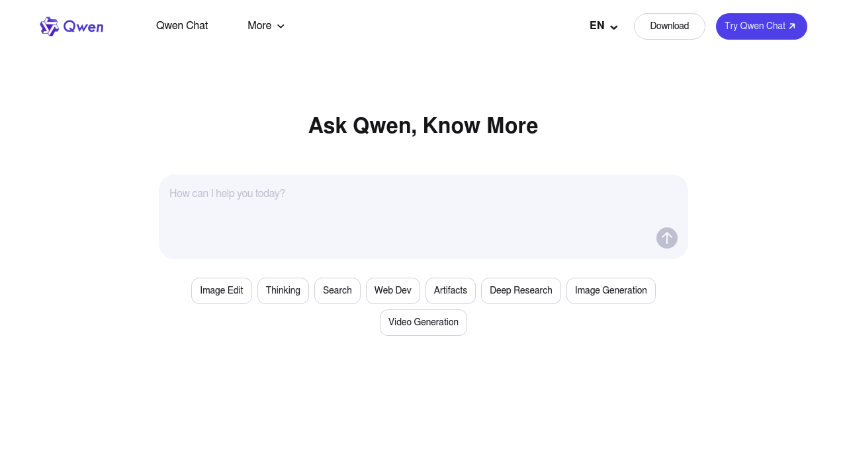This screenshot has height=476, width=847.
Task: Click the send arrow in the chat box
Action: click(x=667, y=238)
